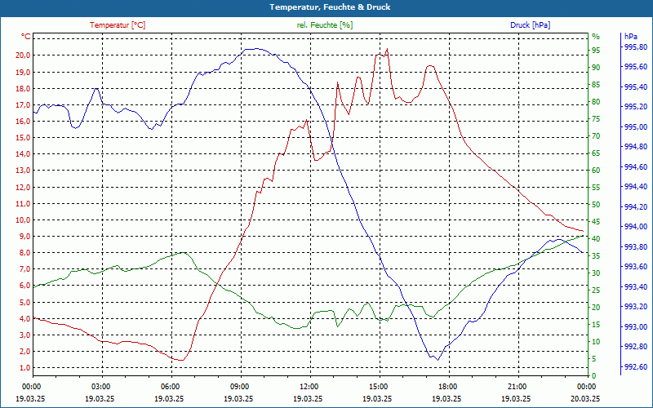Screen dimensions: 653x408
Task: Click the blue pressure curve's peak near 09:30
Action: [x=257, y=49]
